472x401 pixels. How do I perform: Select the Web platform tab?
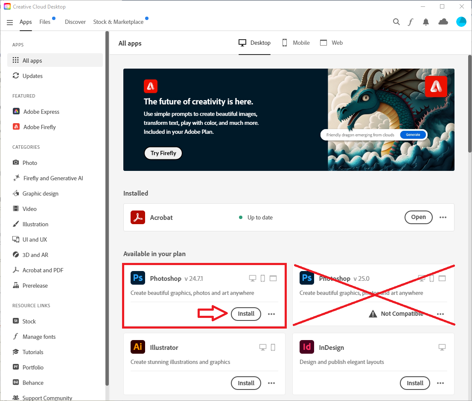pyautogui.click(x=332, y=43)
